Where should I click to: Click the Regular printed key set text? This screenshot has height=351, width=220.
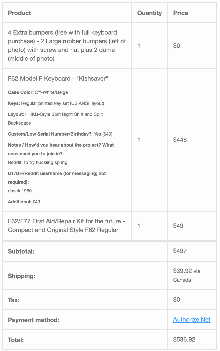(x=62, y=103)
